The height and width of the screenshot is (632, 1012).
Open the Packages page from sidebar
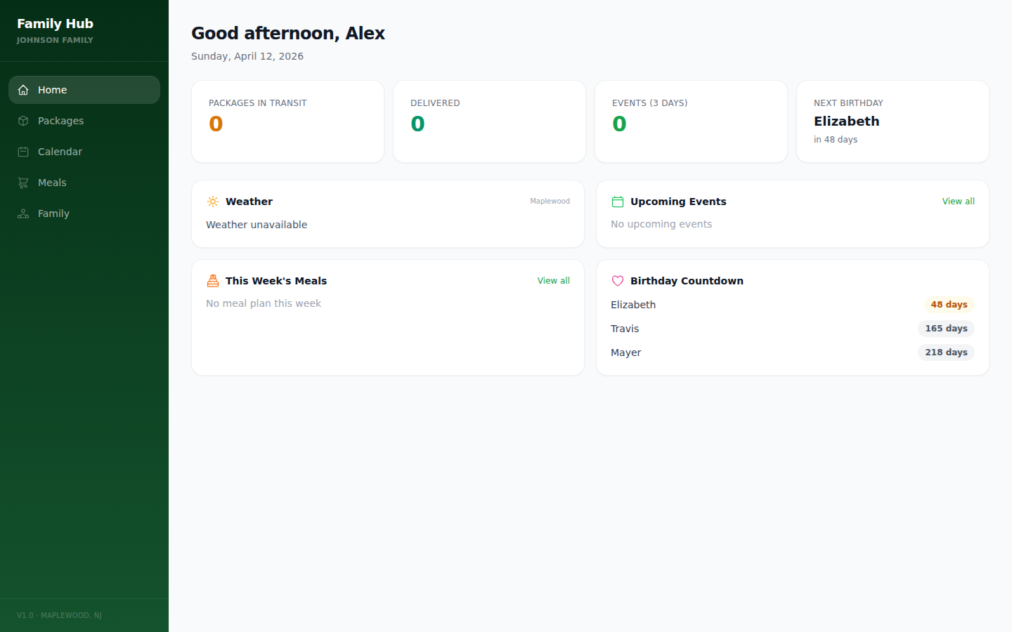60,121
